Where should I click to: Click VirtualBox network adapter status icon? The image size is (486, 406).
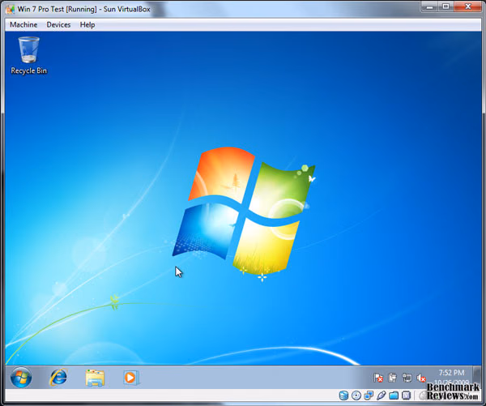pyautogui.click(x=369, y=395)
